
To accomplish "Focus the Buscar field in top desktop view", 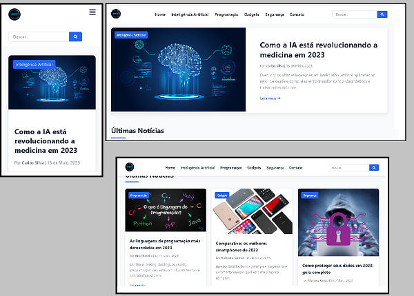I will [355, 14].
